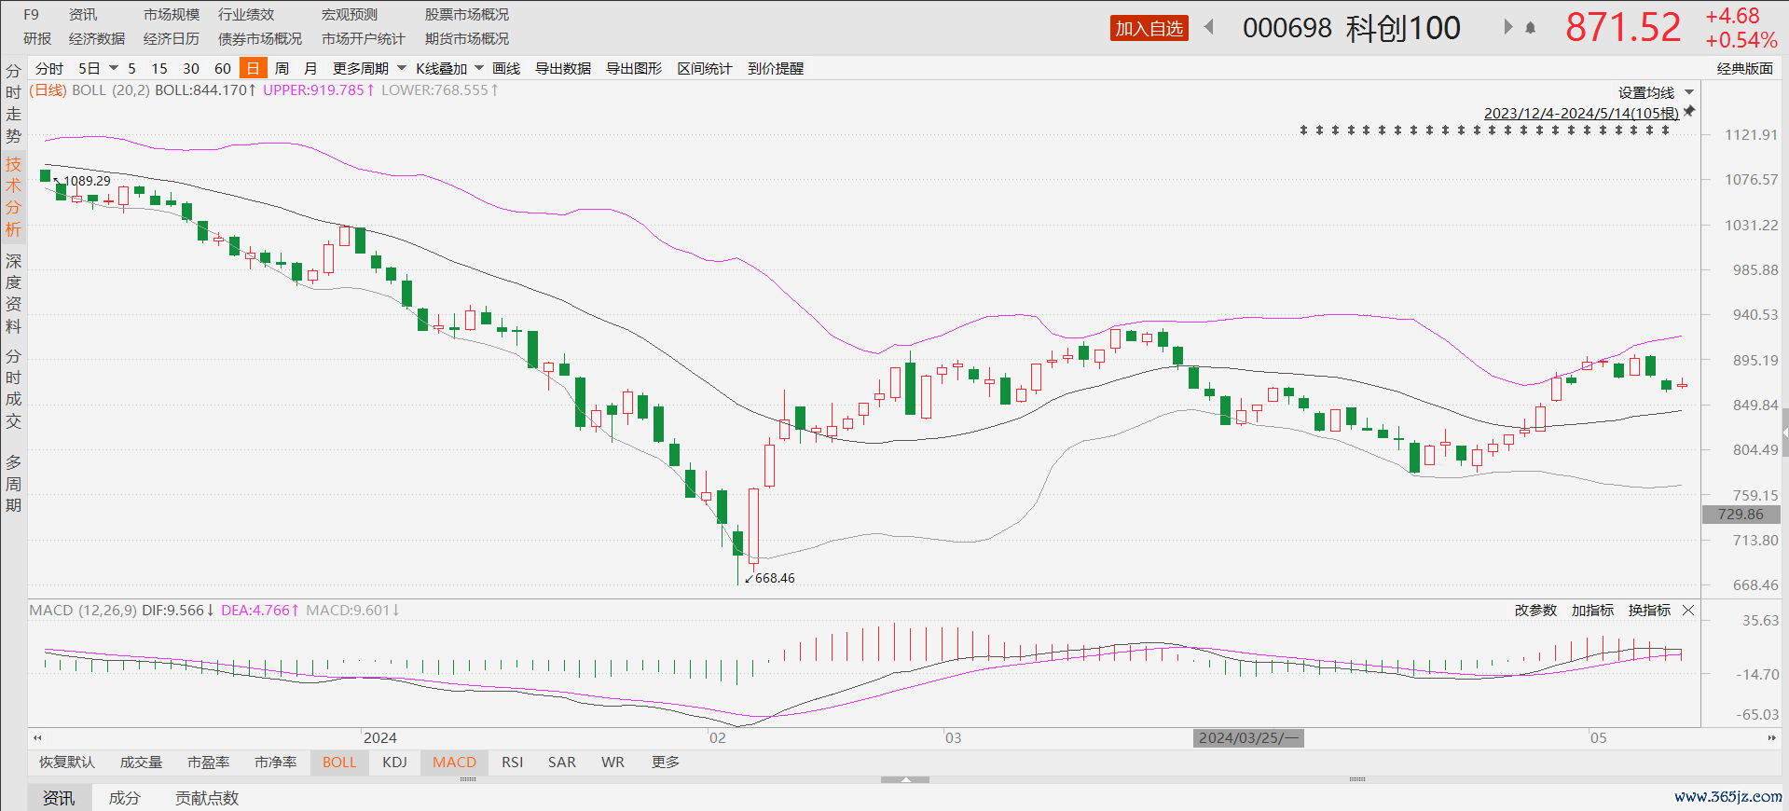
Task: Select the 深度资料 sidebar tab
Action: point(13,294)
